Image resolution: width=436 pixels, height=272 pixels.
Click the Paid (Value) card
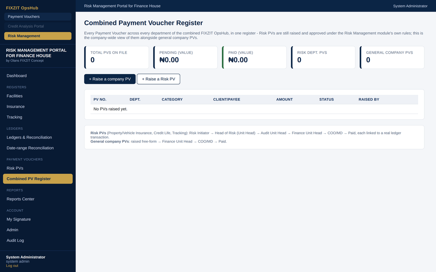[254, 57]
